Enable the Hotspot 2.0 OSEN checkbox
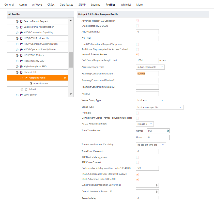 [137, 26]
